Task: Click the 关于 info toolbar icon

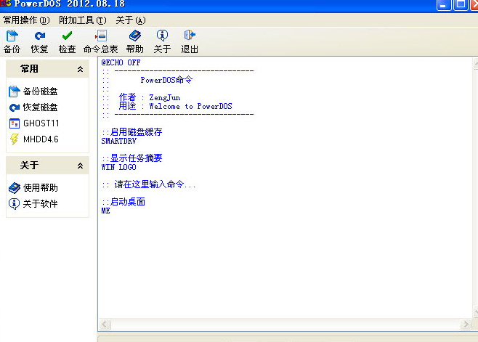Action: tap(162, 36)
